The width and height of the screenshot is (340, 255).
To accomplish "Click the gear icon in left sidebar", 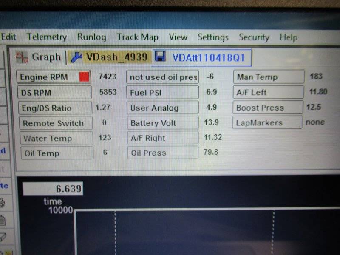I will (2, 202).
